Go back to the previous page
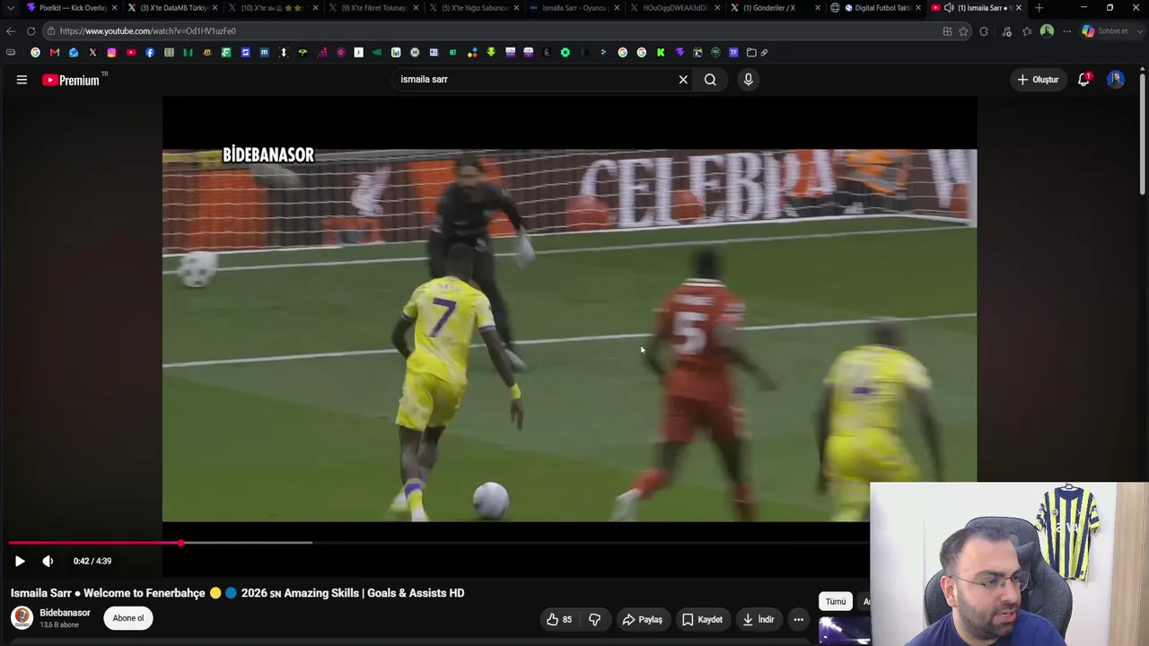 coord(11,31)
